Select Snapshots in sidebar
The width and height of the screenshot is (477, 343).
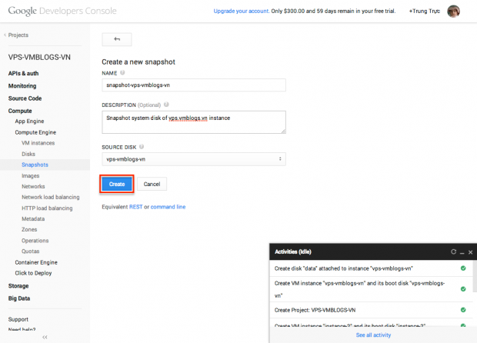[35, 165]
